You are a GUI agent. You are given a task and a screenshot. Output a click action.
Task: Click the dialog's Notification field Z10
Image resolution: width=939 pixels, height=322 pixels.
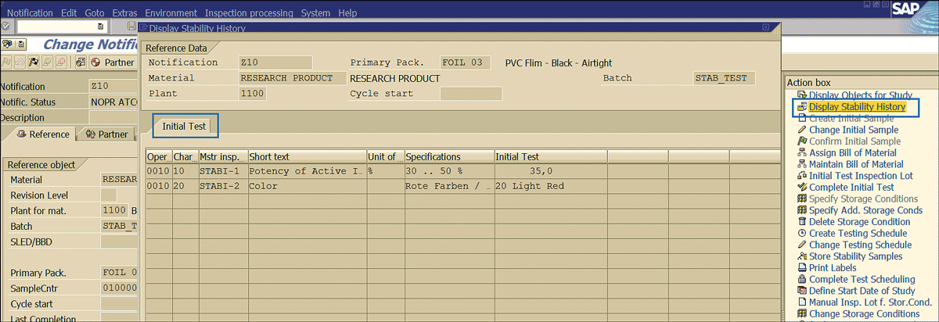[275, 63]
